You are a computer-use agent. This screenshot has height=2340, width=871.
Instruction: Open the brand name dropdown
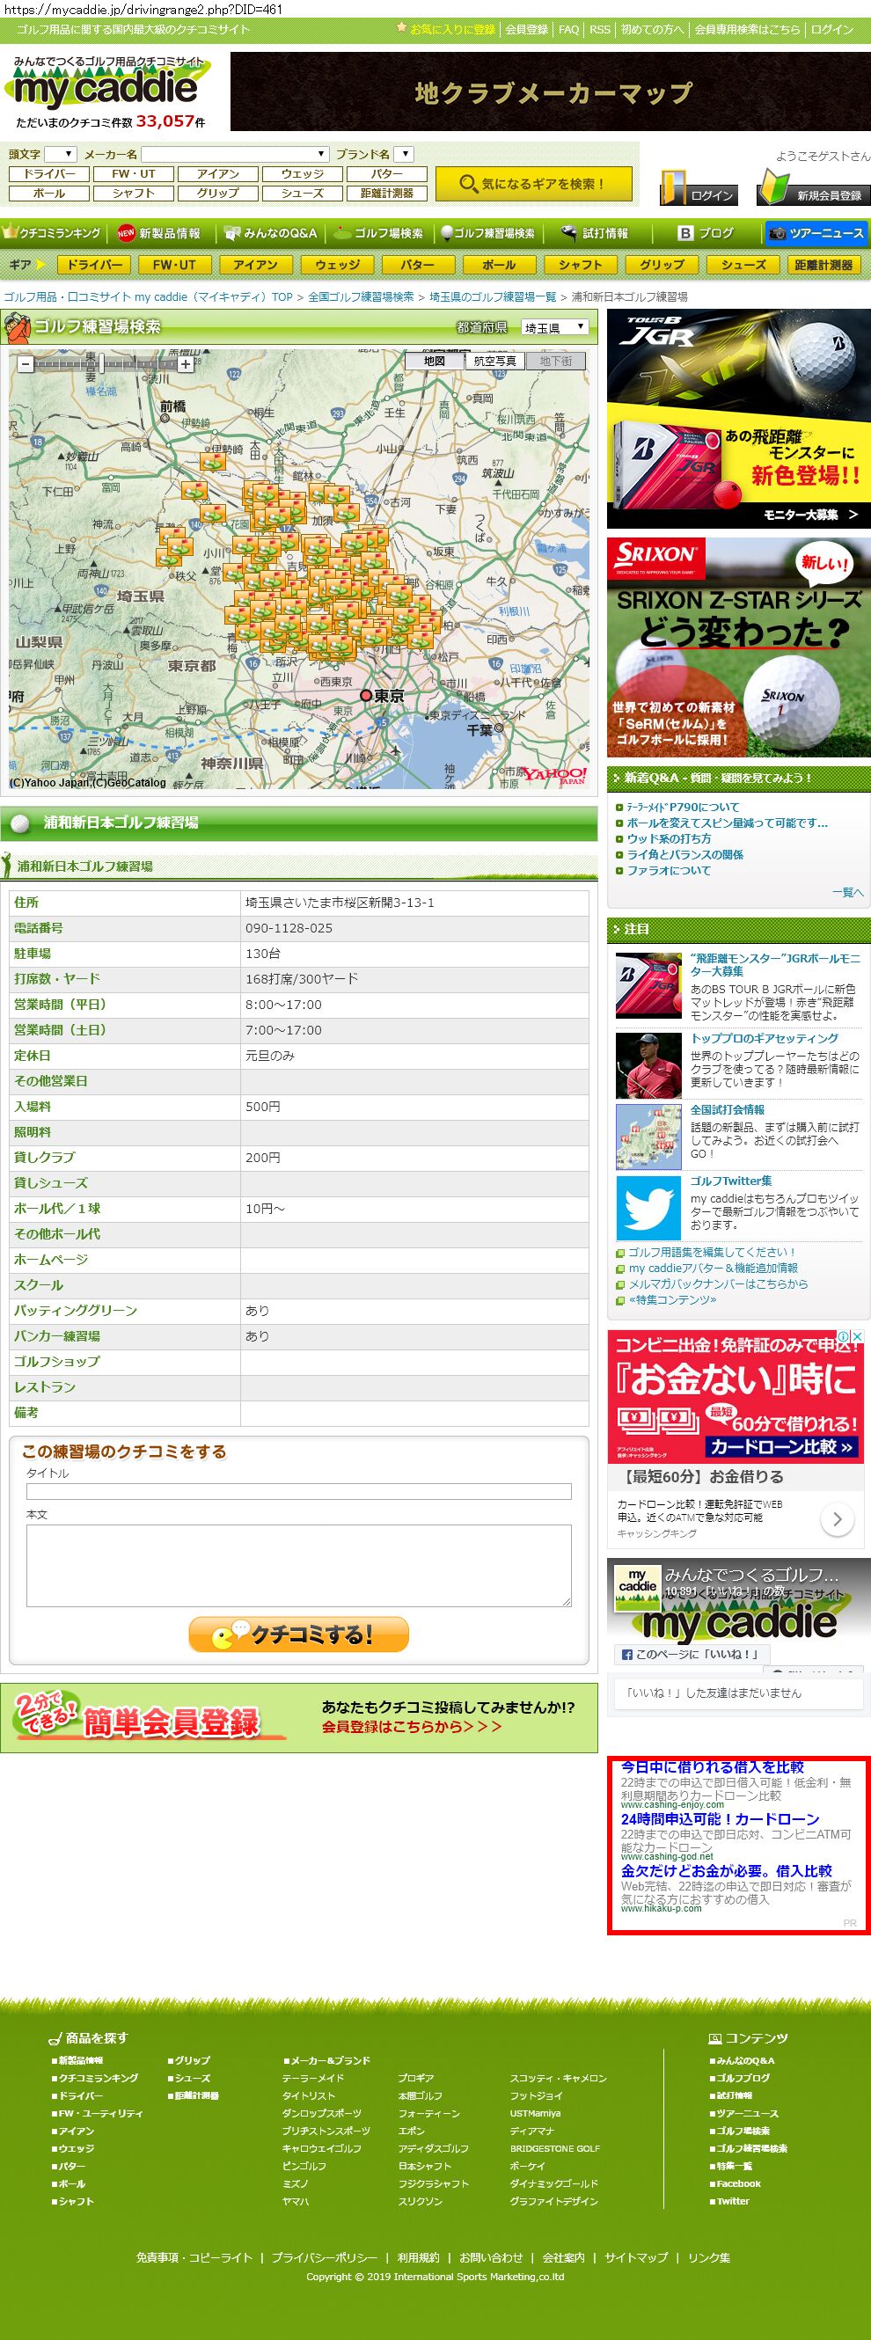[405, 155]
